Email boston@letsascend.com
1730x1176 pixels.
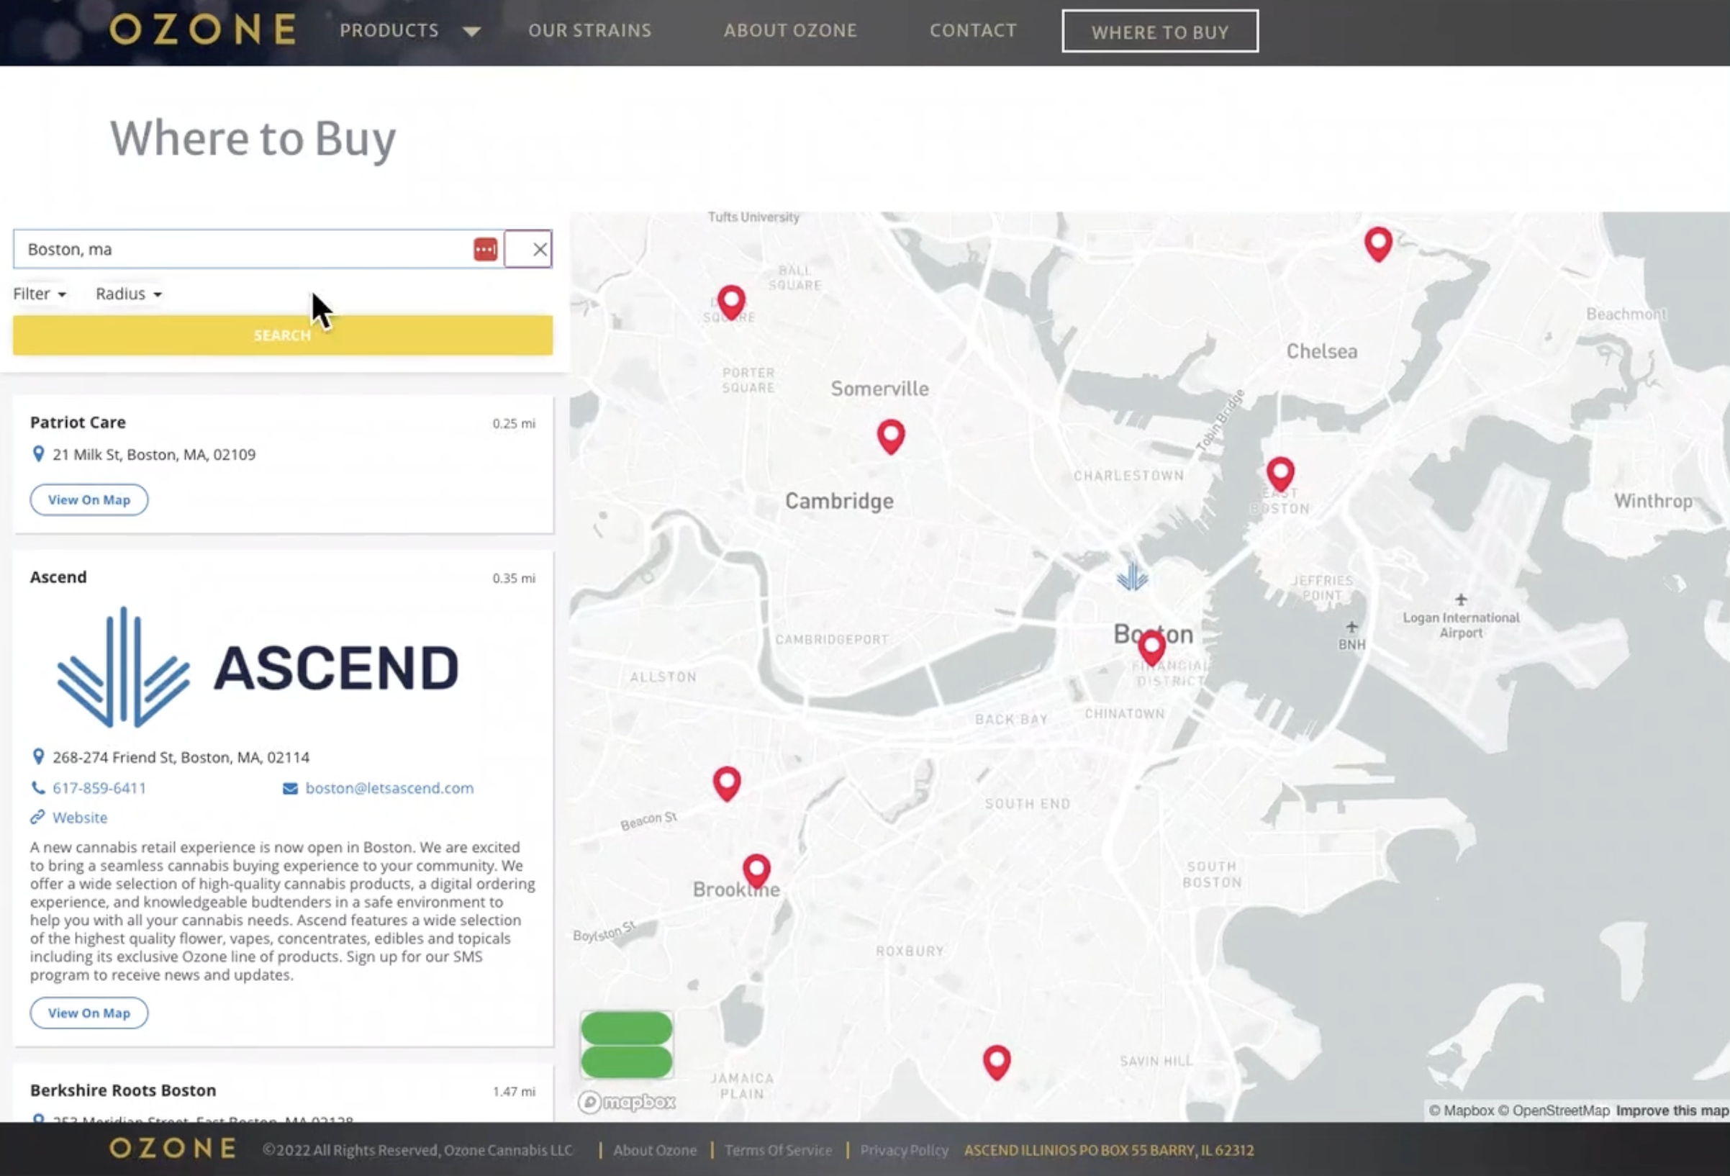[x=389, y=787]
